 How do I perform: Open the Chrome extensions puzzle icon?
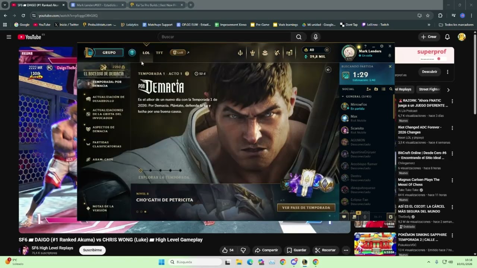pyautogui.click(x=440, y=16)
